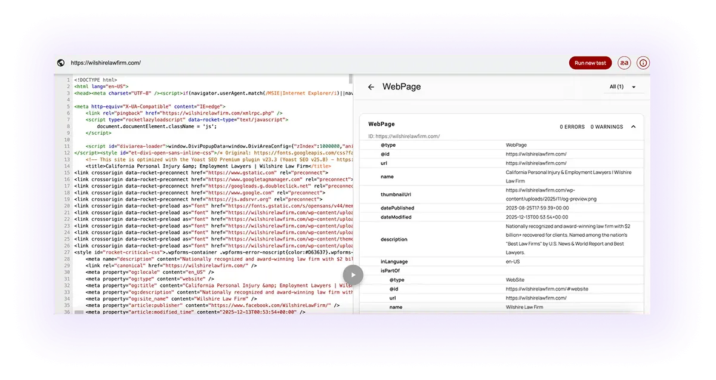Click the inLanguage value en-US
Image resolution: width=716 pixels, height=380 pixels.
513,261
